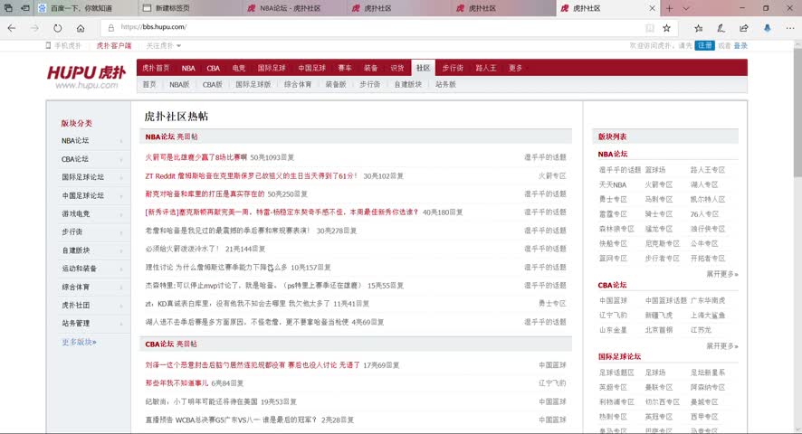Go back to previous page in browser

(12, 28)
